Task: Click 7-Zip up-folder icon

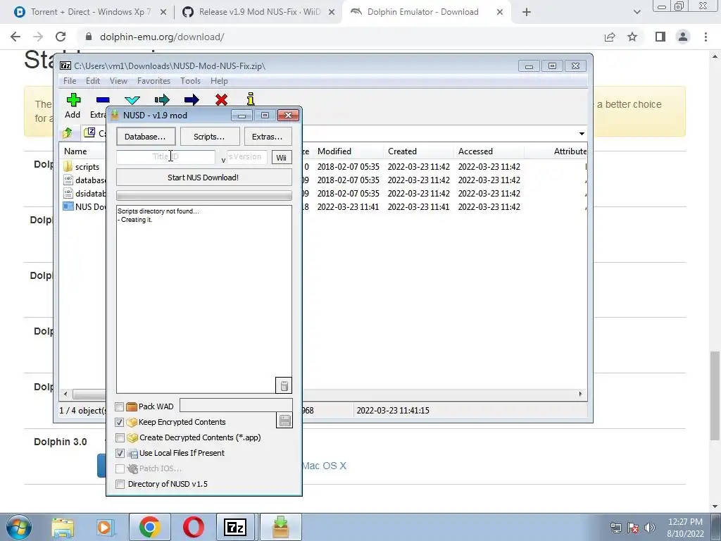Action: point(68,133)
